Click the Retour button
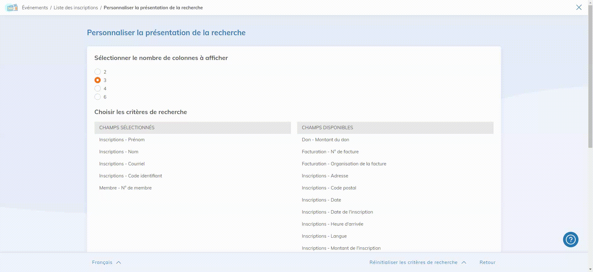Image resolution: width=593 pixels, height=272 pixels. [x=487, y=262]
